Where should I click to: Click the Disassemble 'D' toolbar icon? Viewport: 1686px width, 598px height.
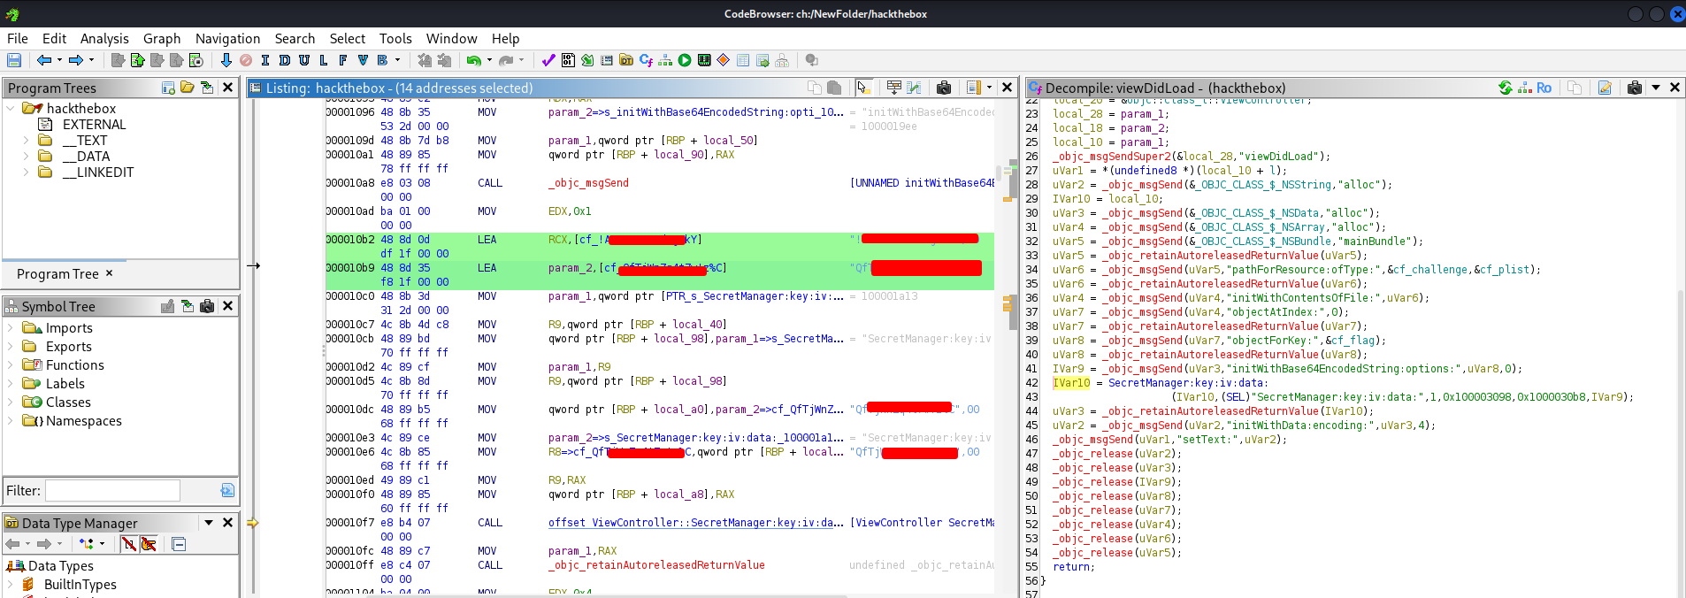tap(284, 60)
